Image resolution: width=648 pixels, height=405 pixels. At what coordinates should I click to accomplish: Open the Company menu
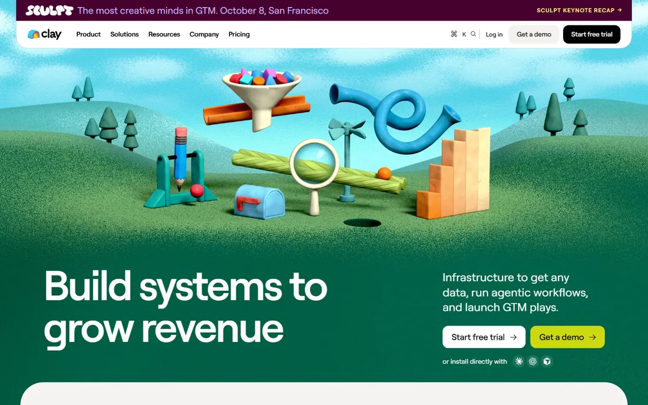pyautogui.click(x=204, y=34)
